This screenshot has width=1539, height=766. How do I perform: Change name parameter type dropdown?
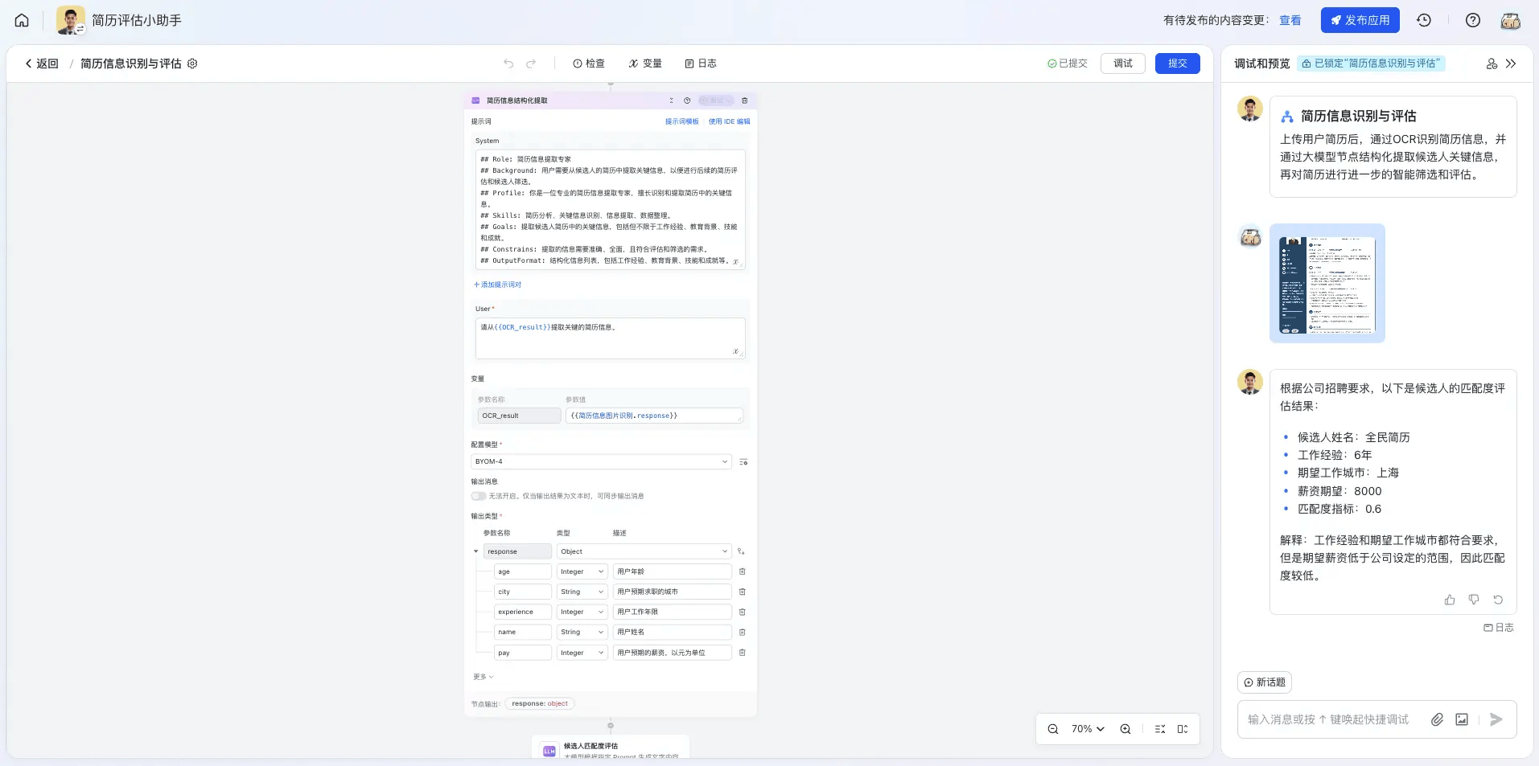(582, 632)
